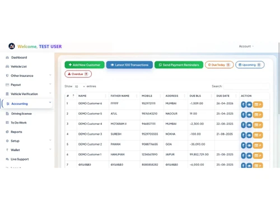Click the father name HANUMAN cell
Viewport: 280px width, 210px height.
click(x=118, y=155)
